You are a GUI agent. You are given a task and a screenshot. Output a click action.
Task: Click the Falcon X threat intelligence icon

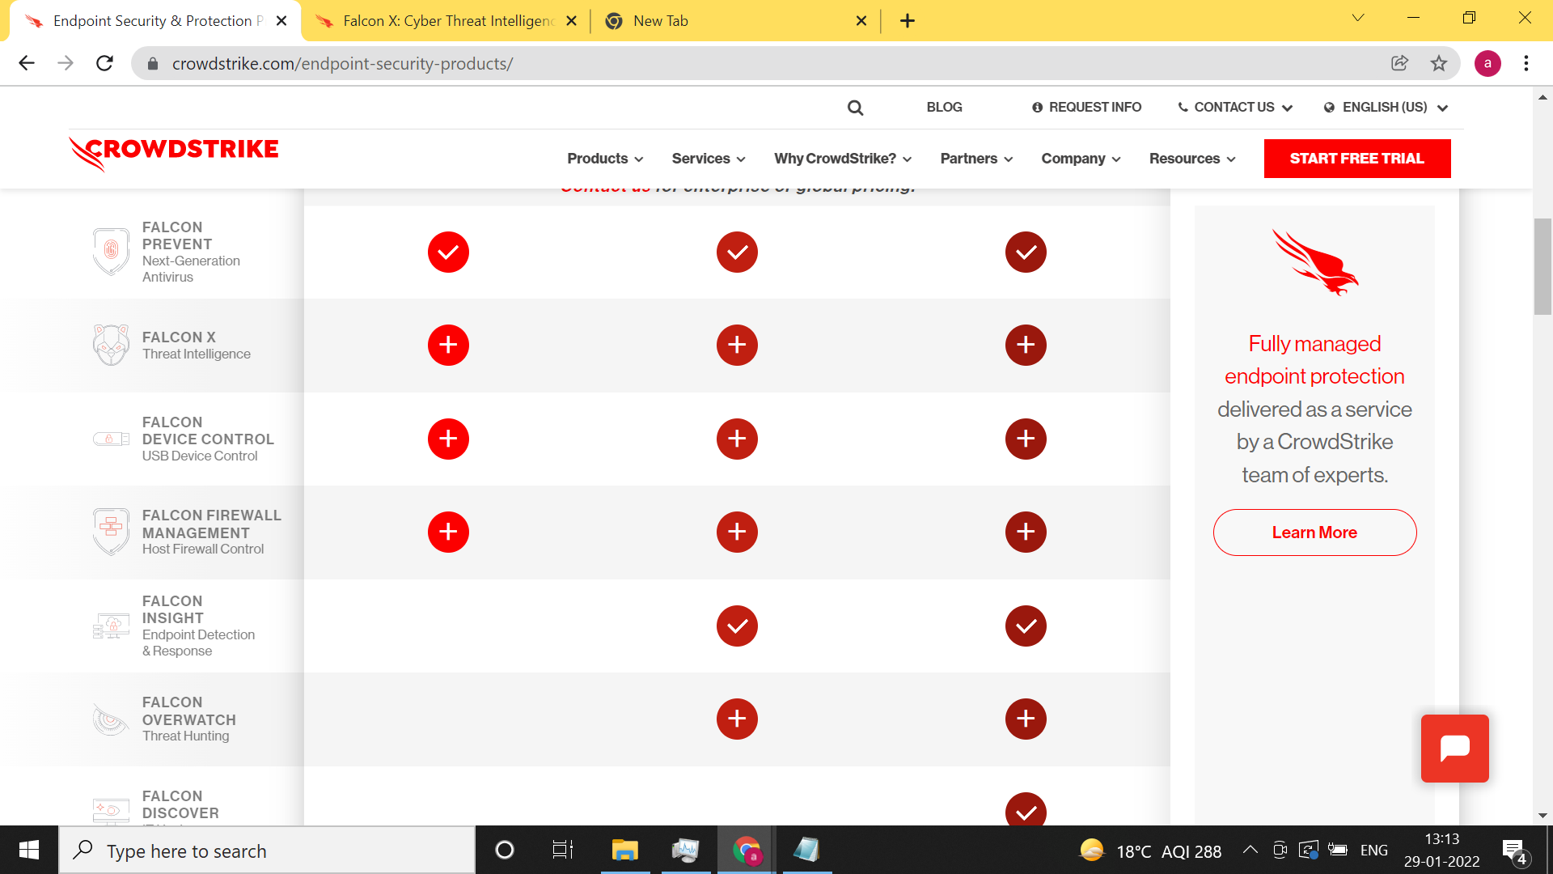click(x=111, y=346)
